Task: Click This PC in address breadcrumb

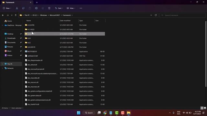Action: (27, 15)
